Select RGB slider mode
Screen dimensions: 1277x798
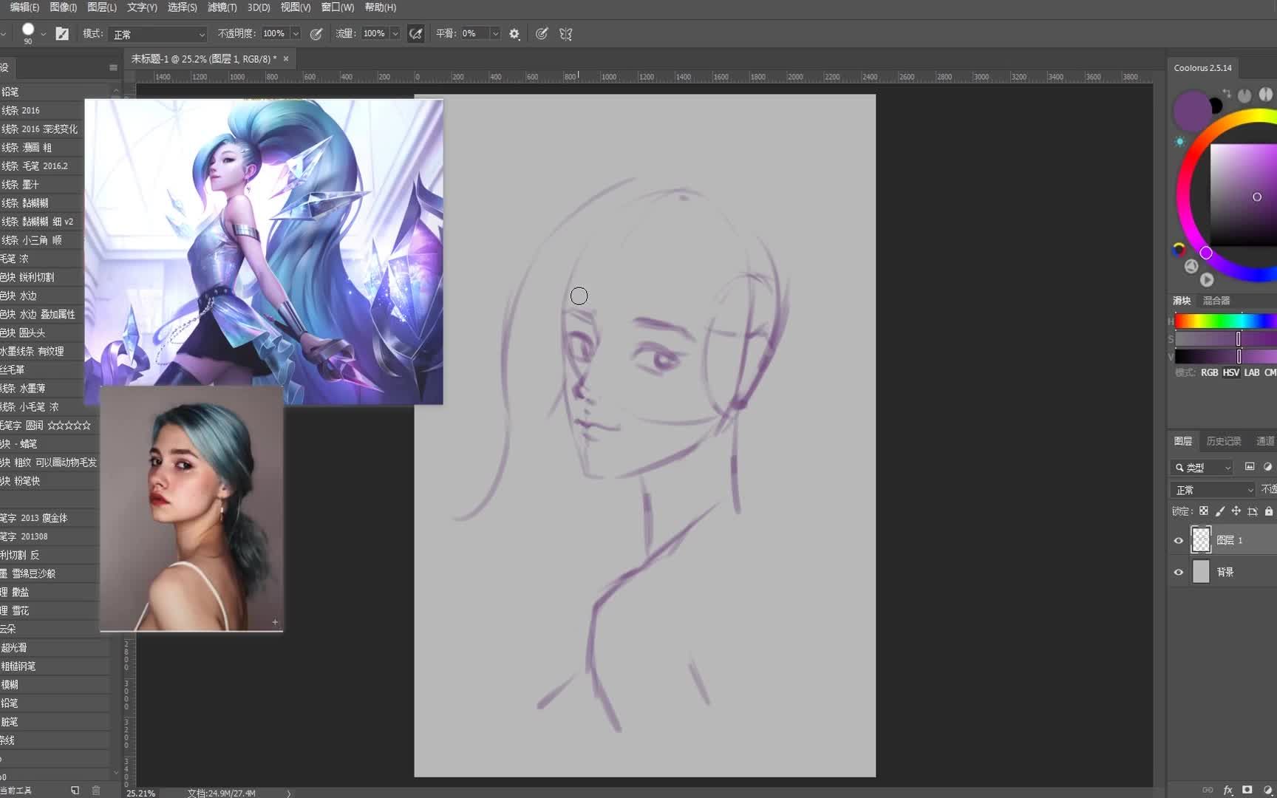1209,372
